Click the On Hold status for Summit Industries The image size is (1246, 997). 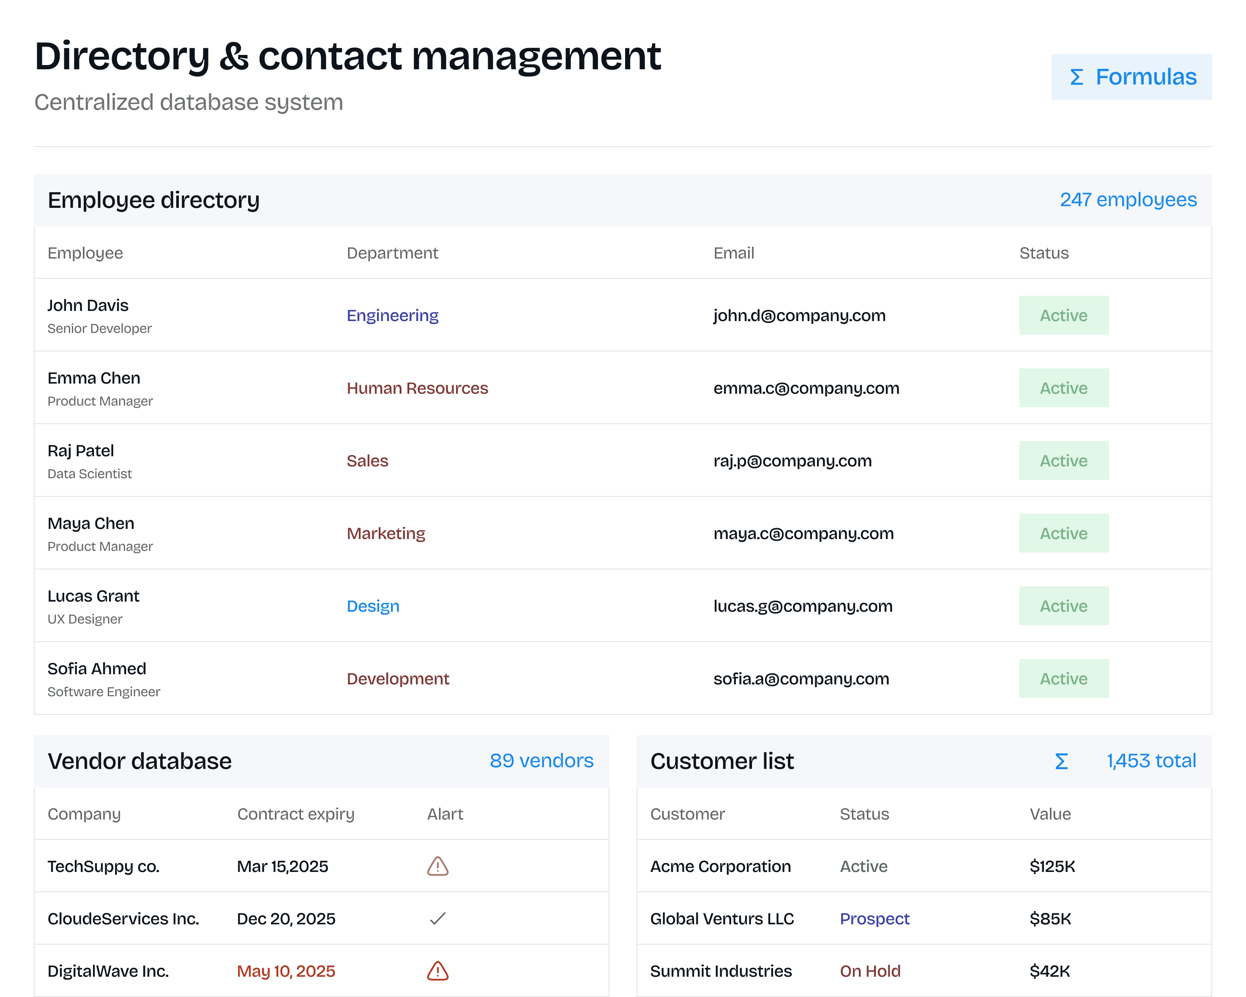pos(870,971)
